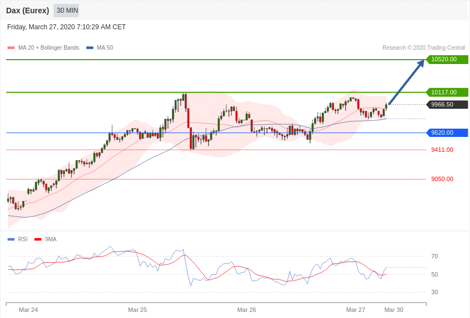This screenshot has height=318, width=470.
Task: Toggle the MA 50 legend label
Action: tap(105, 48)
